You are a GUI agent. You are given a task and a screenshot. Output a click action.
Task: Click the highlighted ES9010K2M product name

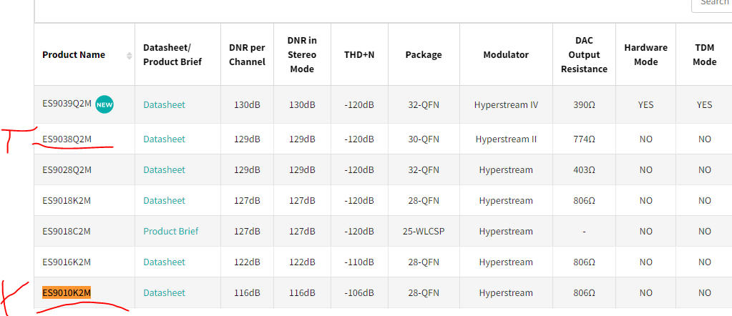tap(67, 293)
